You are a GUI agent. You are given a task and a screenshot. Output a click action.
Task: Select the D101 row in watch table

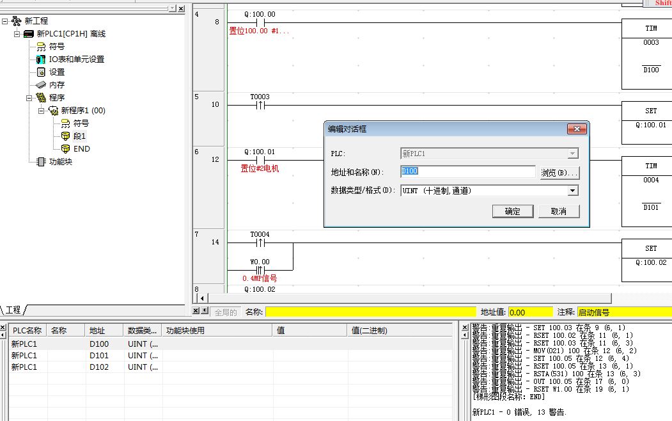(99, 356)
